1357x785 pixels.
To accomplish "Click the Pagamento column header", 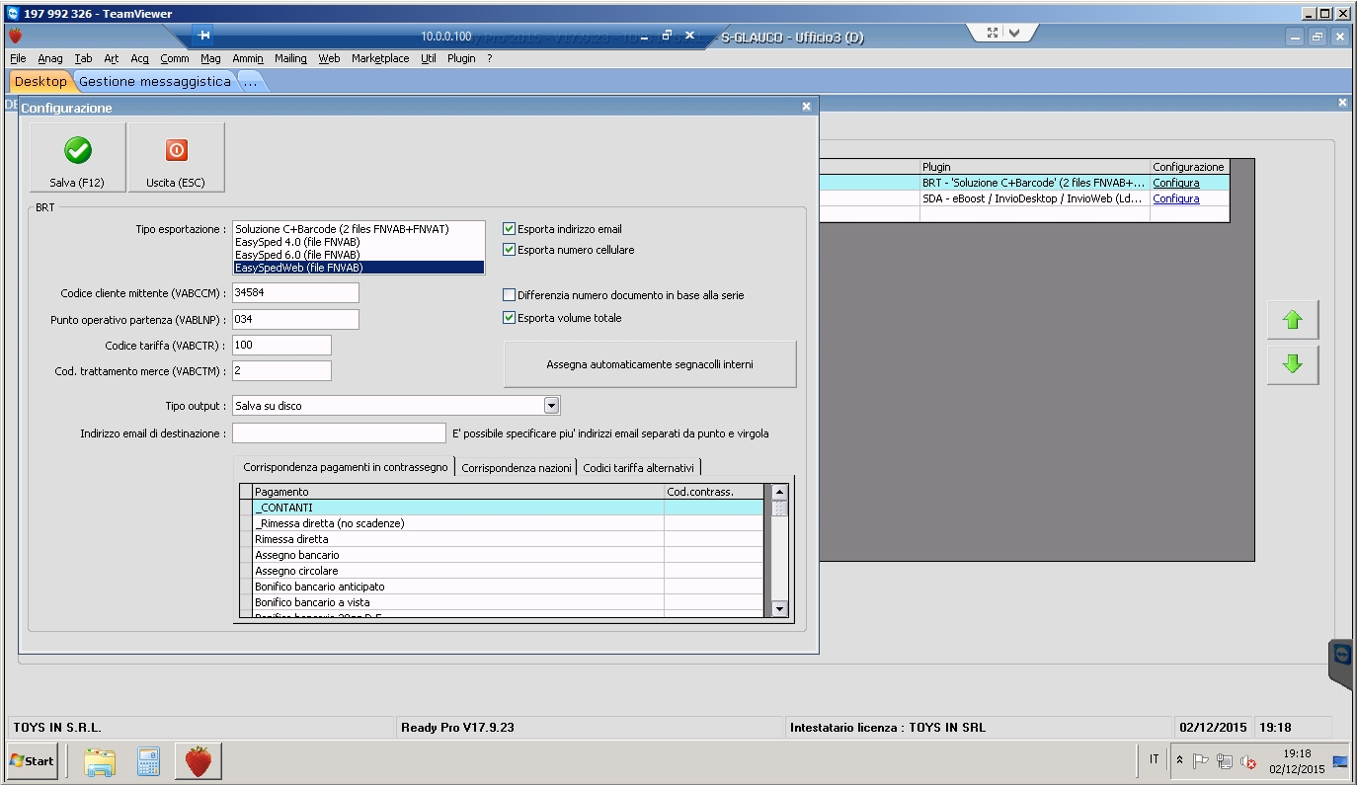I will [458, 492].
